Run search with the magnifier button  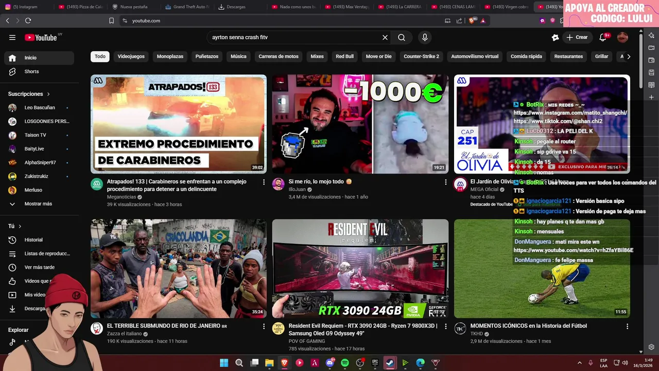[x=402, y=37]
